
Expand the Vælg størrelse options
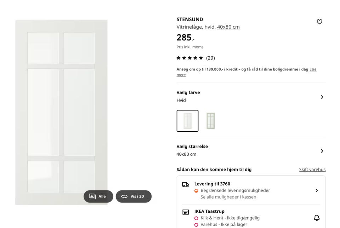(322, 151)
